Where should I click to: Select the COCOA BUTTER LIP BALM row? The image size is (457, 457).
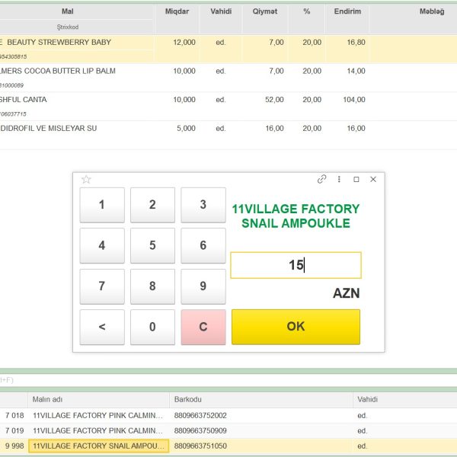pyautogui.click(x=228, y=78)
